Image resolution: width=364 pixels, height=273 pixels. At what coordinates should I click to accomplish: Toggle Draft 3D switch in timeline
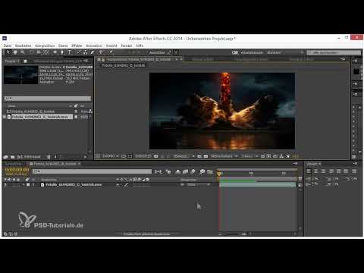tap(168, 171)
